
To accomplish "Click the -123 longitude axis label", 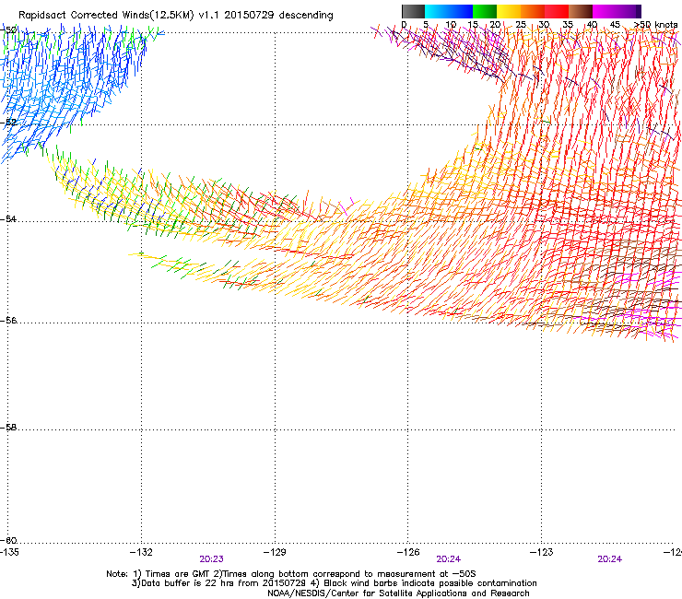I will click(x=542, y=552).
